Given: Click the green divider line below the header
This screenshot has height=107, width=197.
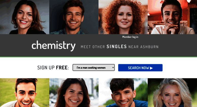Looking at the screenshot, I should (98, 57).
